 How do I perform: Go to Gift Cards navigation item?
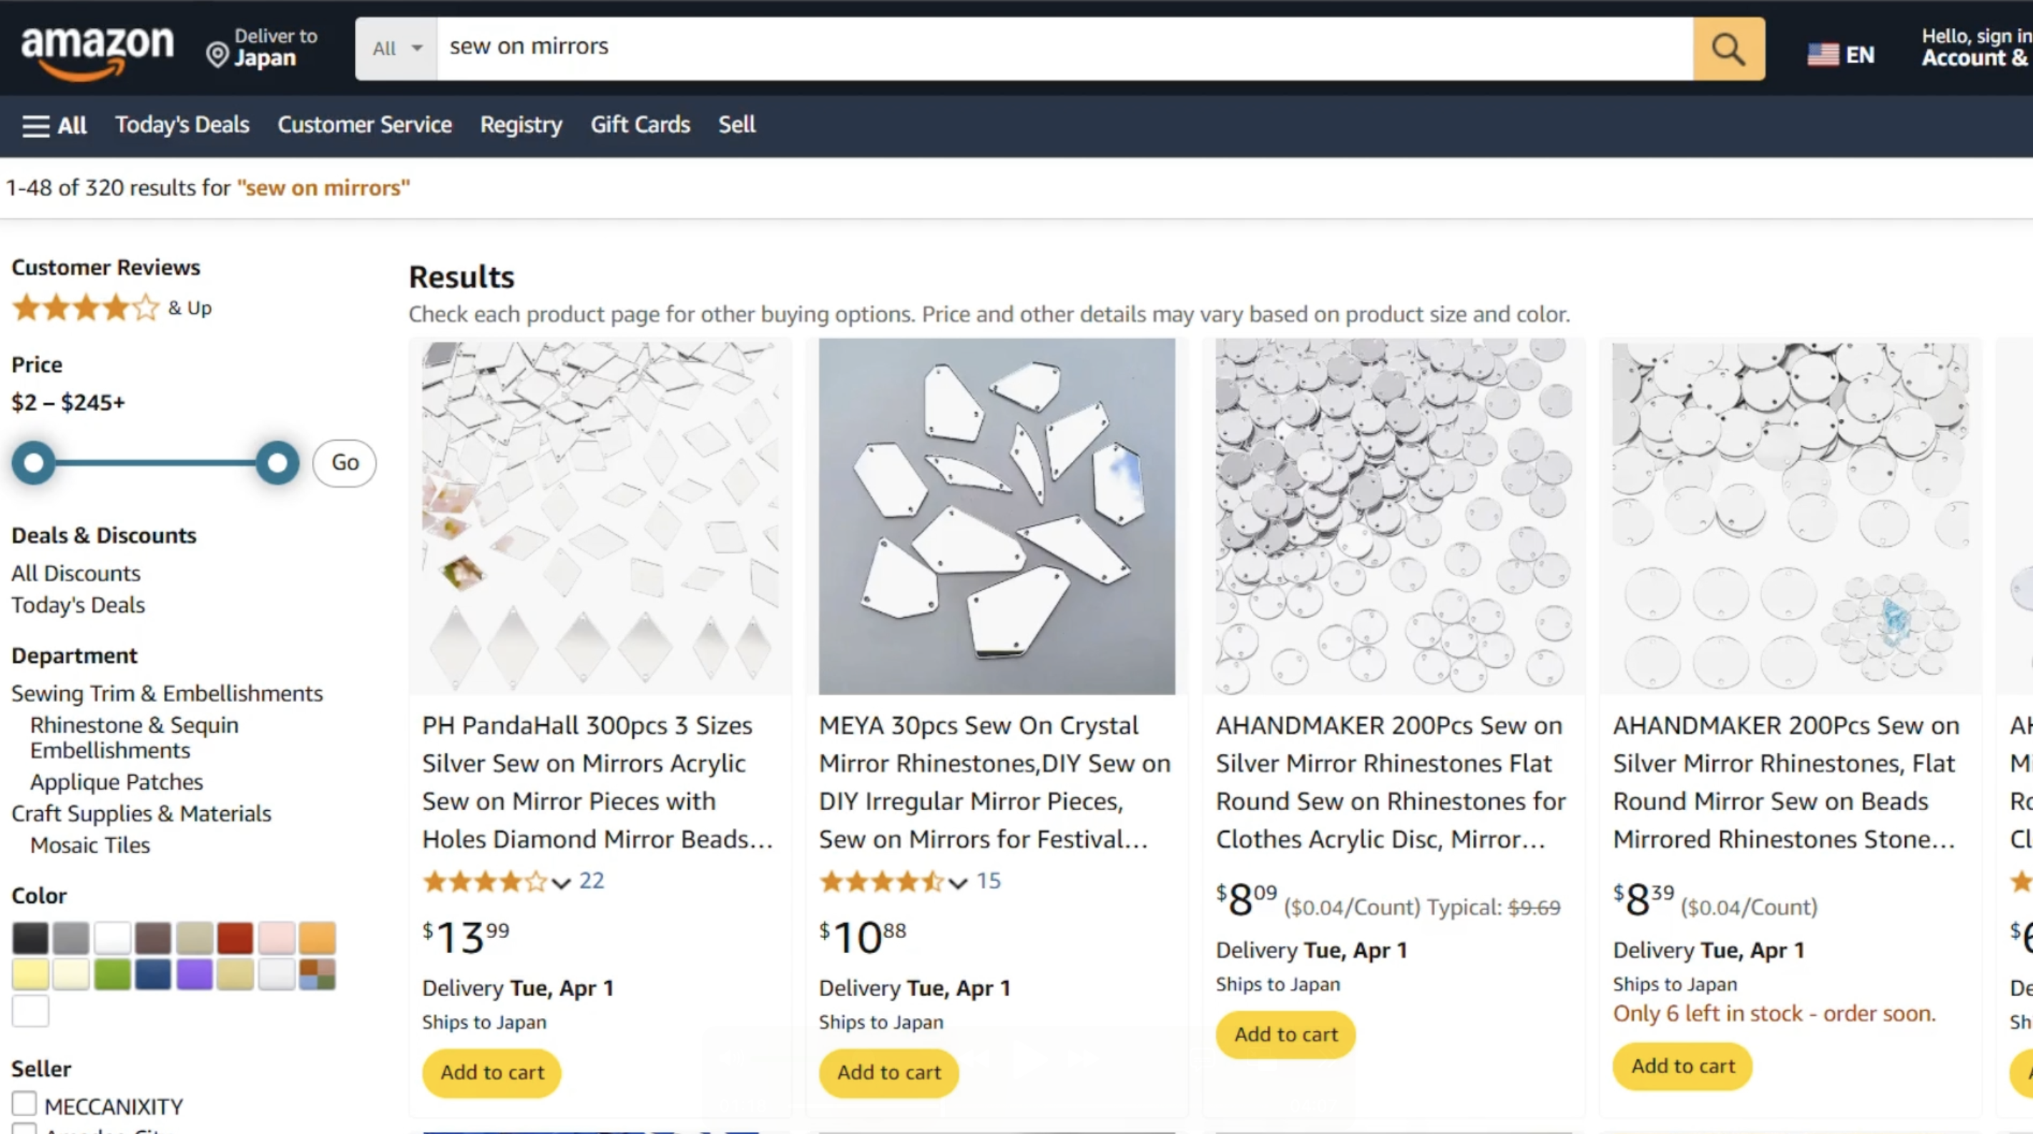[640, 124]
